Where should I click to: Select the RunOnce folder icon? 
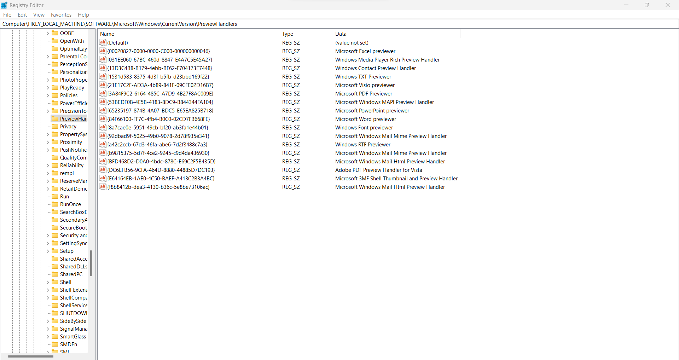click(56, 204)
